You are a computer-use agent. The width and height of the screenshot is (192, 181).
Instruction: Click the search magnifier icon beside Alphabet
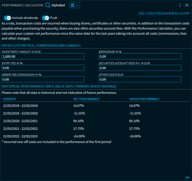tap(48, 5)
